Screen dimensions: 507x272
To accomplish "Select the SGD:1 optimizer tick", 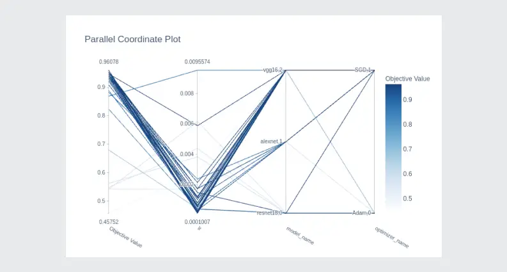I will (363, 70).
